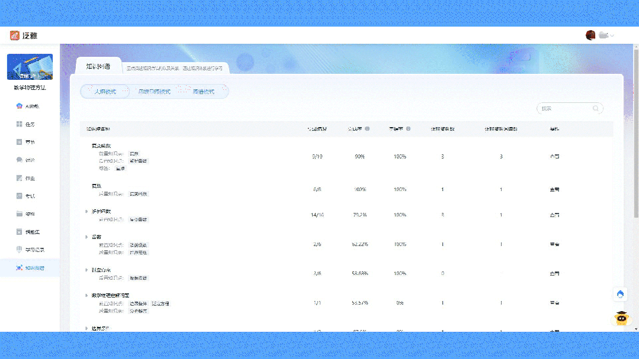The image size is (639, 359).
Task: Expand the row showing 14/16 completion
Action: pyautogui.click(x=86, y=211)
